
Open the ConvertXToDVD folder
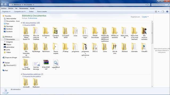coord(66,33)
